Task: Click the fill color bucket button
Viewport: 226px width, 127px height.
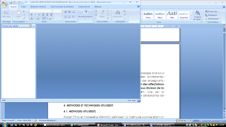Action: 38,18
